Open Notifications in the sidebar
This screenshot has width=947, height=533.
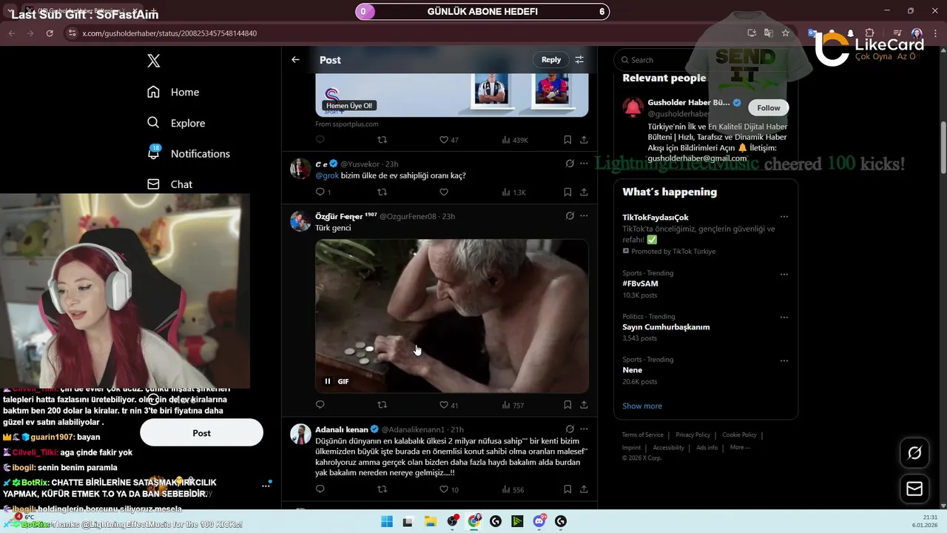coord(188,153)
